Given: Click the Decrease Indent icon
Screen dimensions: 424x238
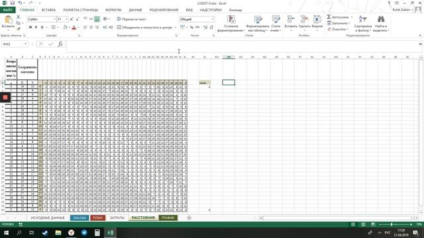Looking at the screenshot, I should click(105, 27).
